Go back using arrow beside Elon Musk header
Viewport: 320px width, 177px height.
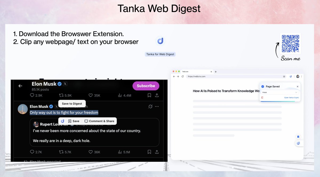coord(20,86)
